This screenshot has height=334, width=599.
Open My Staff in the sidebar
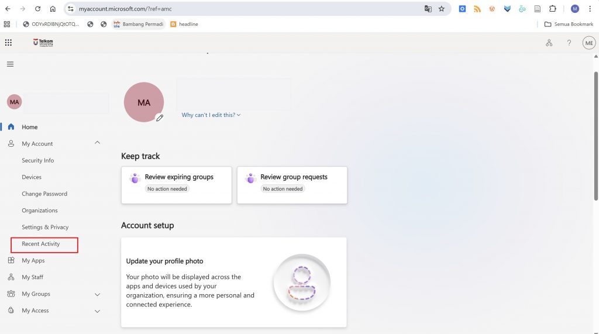coord(33,277)
